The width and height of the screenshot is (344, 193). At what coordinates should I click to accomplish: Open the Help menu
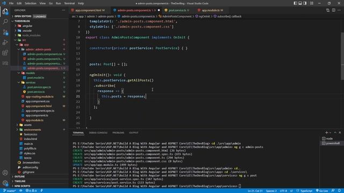pyautogui.click(x=81, y=3)
